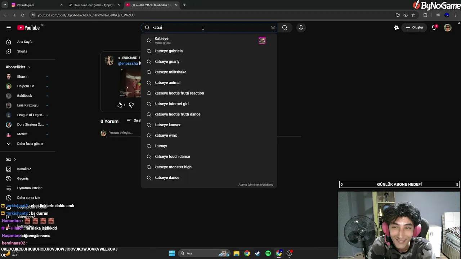
Task: Dislike the RUBYJANE post
Action: pyautogui.click(x=131, y=105)
